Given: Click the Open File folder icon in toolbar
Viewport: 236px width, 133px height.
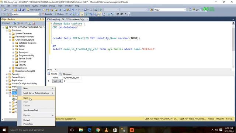Looking at the screenshot, I should tap(15, 10).
